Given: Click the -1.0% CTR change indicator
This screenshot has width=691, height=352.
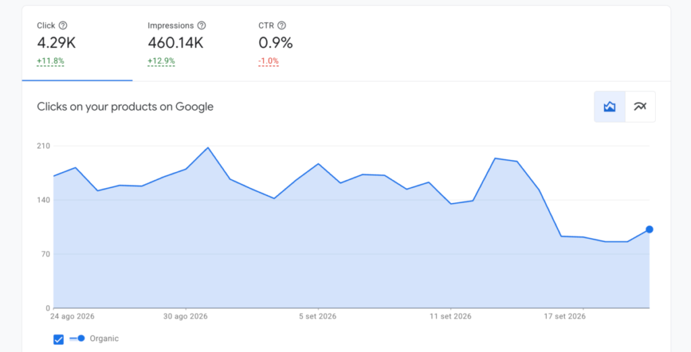Looking at the screenshot, I should click(269, 61).
